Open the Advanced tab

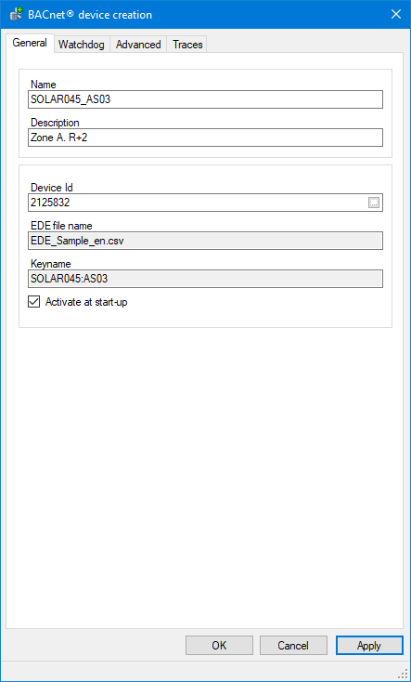(x=138, y=45)
